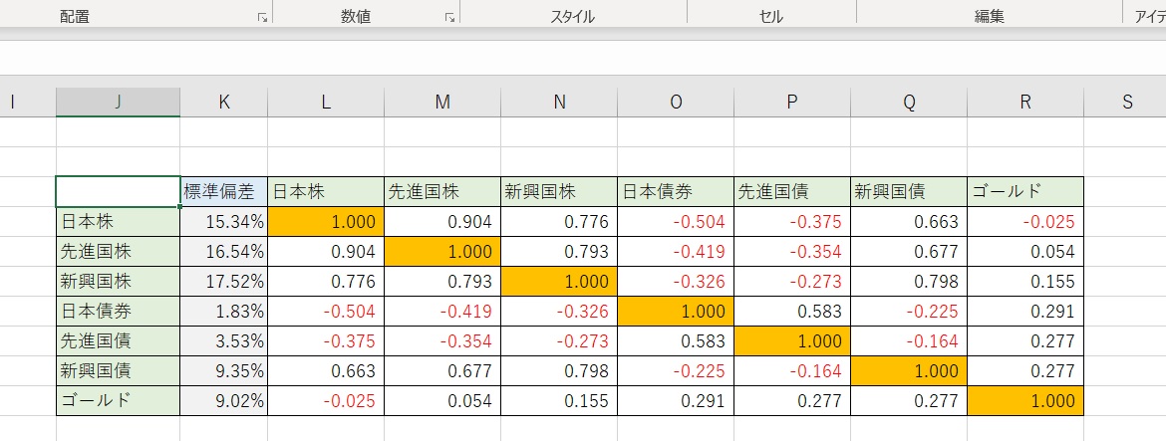Click the 日本債券 header cell in column O
The width and height of the screenshot is (1166, 441).
676,191
